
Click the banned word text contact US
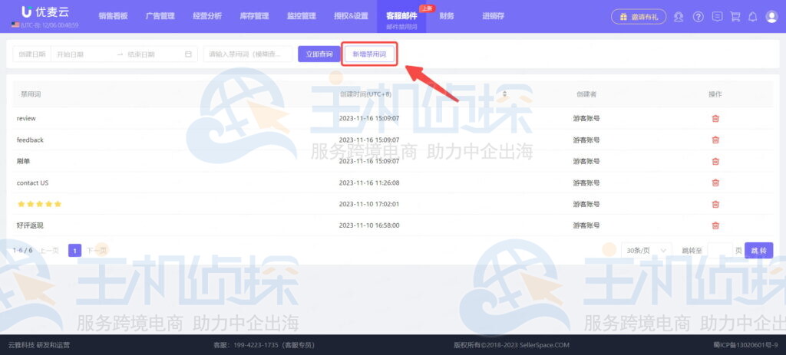tap(32, 182)
